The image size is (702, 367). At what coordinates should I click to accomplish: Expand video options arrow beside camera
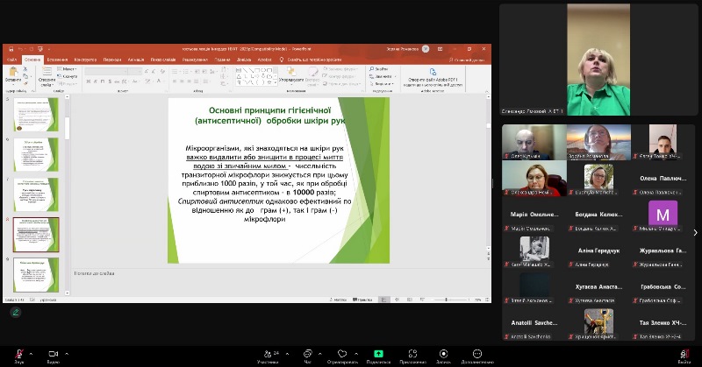(67, 352)
